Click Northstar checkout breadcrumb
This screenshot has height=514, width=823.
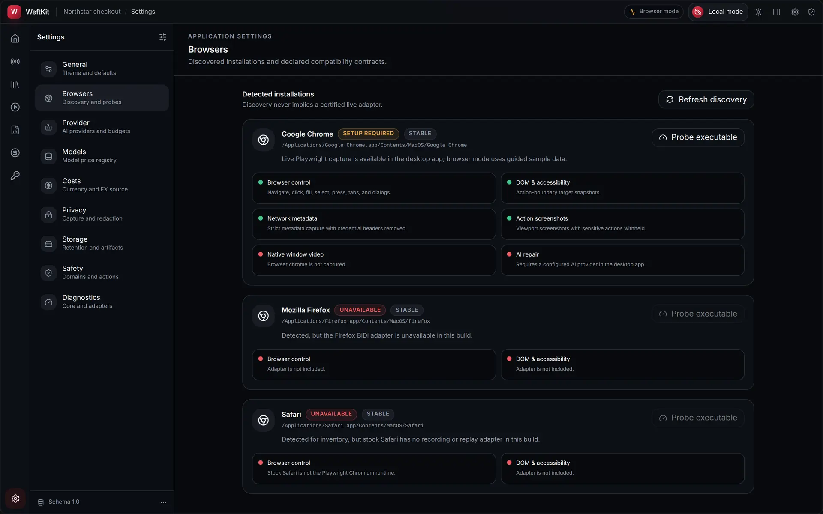pos(92,12)
